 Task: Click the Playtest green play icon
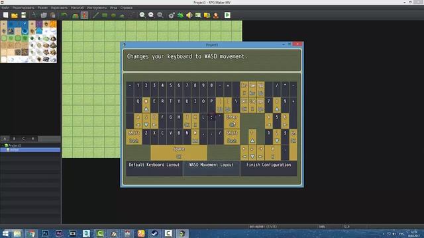pos(227,15)
